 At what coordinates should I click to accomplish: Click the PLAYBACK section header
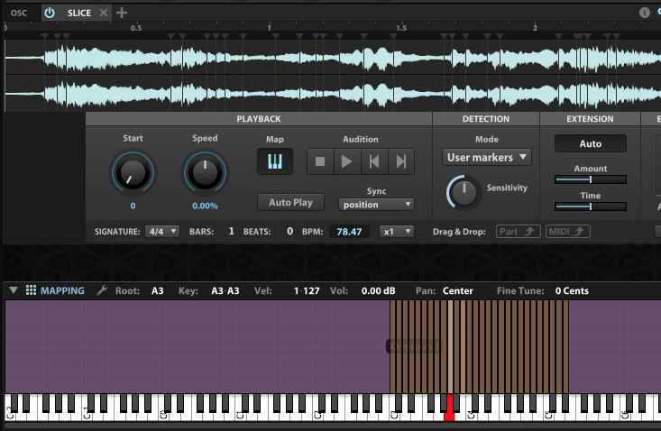[x=259, y=119]
